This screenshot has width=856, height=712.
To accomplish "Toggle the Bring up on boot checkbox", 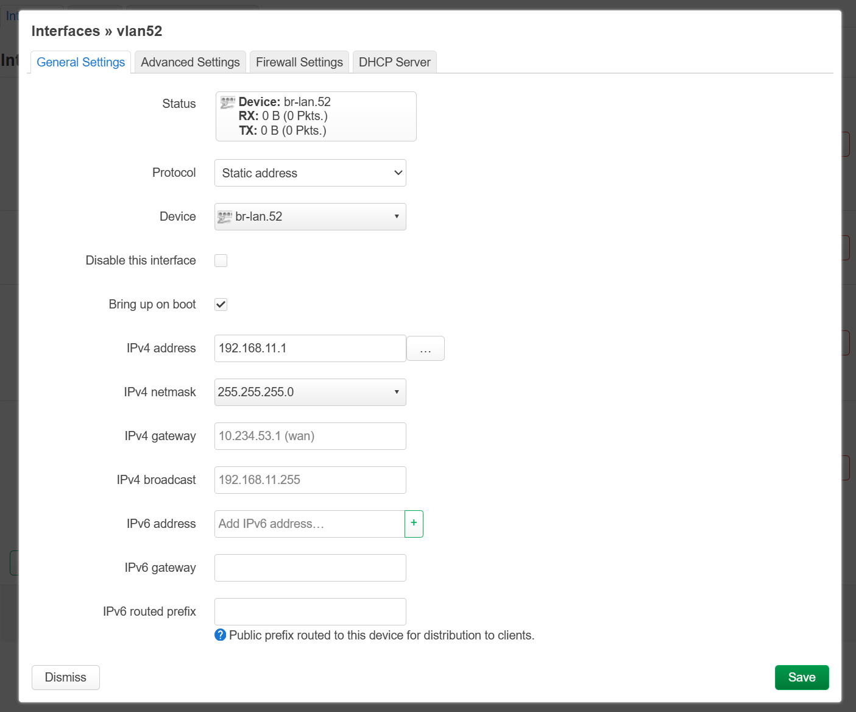I will [x=221, y=305].
